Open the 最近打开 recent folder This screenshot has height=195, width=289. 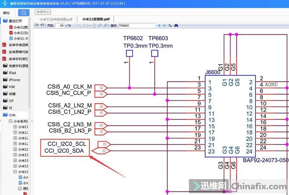(x=15, y=21)
